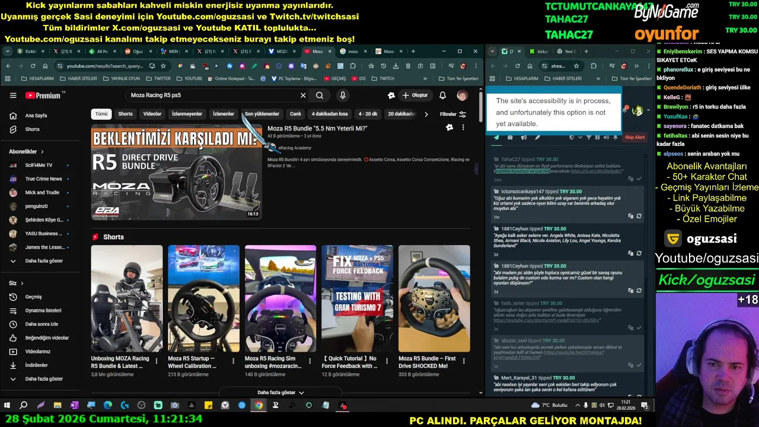Open the eRacing Academy channel

294,148
